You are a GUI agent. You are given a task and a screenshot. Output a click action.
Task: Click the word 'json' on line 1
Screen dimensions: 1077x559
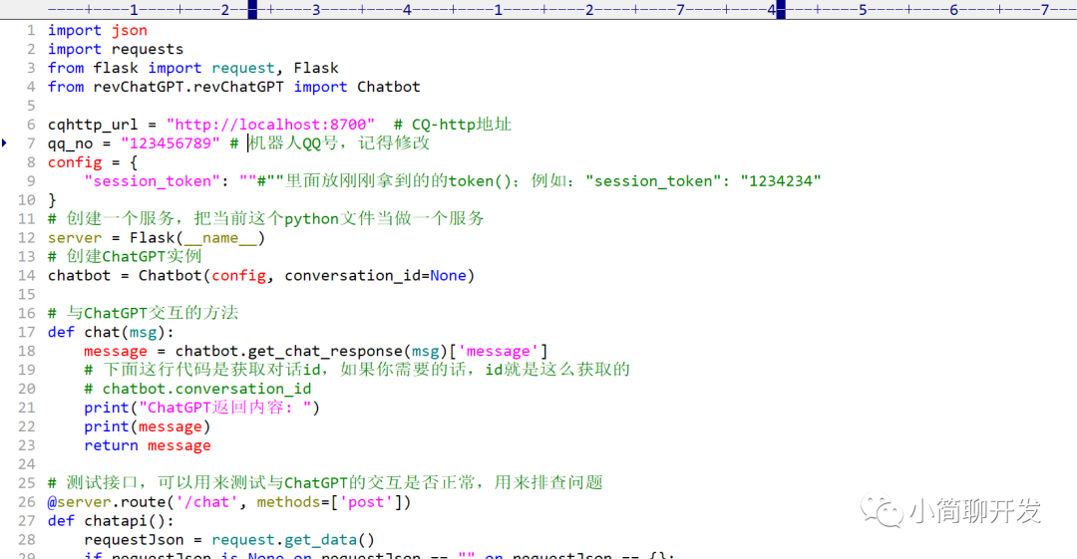point(129,30)
